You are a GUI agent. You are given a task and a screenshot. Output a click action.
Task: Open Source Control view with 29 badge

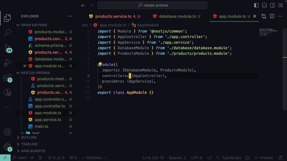8,48
